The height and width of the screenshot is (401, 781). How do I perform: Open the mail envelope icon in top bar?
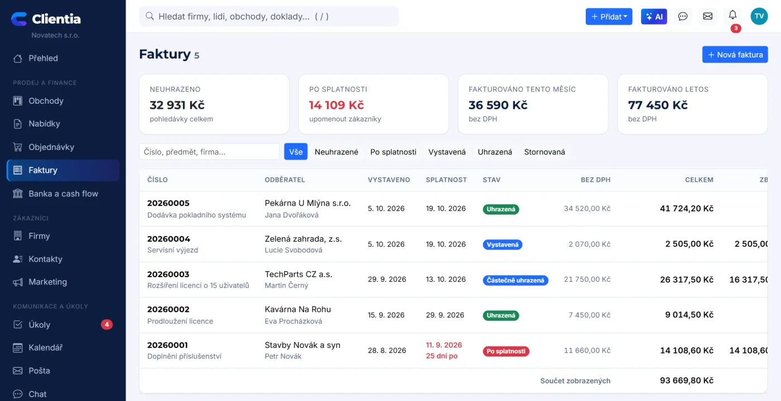(x=708, y=17)
